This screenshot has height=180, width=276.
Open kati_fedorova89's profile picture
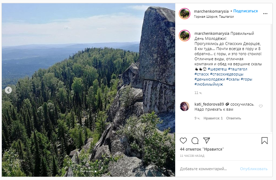(x=185, y=106)
